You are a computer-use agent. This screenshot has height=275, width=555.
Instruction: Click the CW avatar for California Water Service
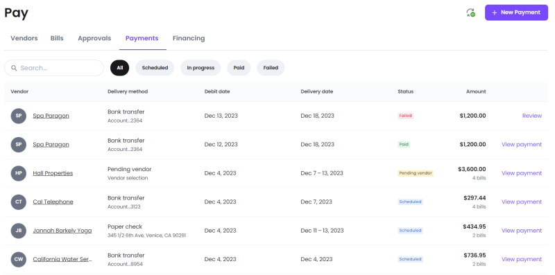click(x=19, y=259)
